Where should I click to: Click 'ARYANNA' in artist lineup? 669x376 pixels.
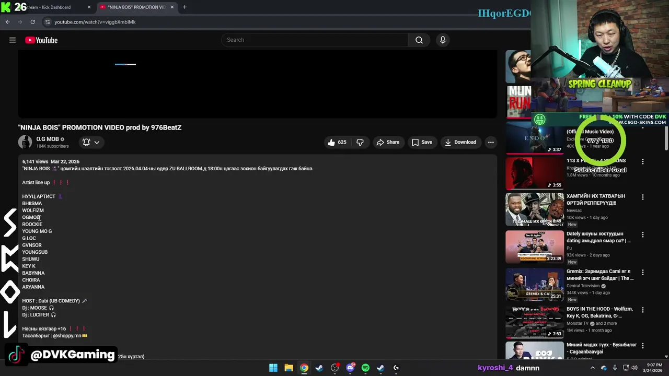(x=33, y=287)
